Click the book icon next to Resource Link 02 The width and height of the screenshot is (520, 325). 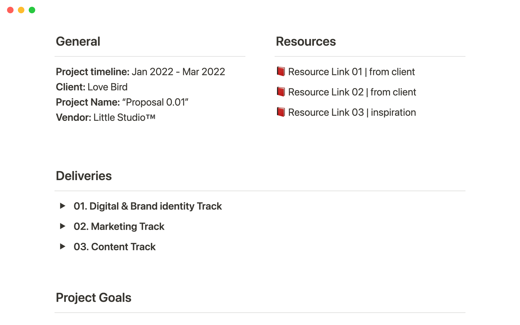281,92
